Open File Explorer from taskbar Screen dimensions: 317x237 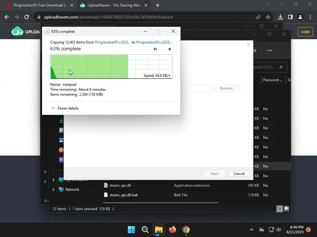(159, 230)
